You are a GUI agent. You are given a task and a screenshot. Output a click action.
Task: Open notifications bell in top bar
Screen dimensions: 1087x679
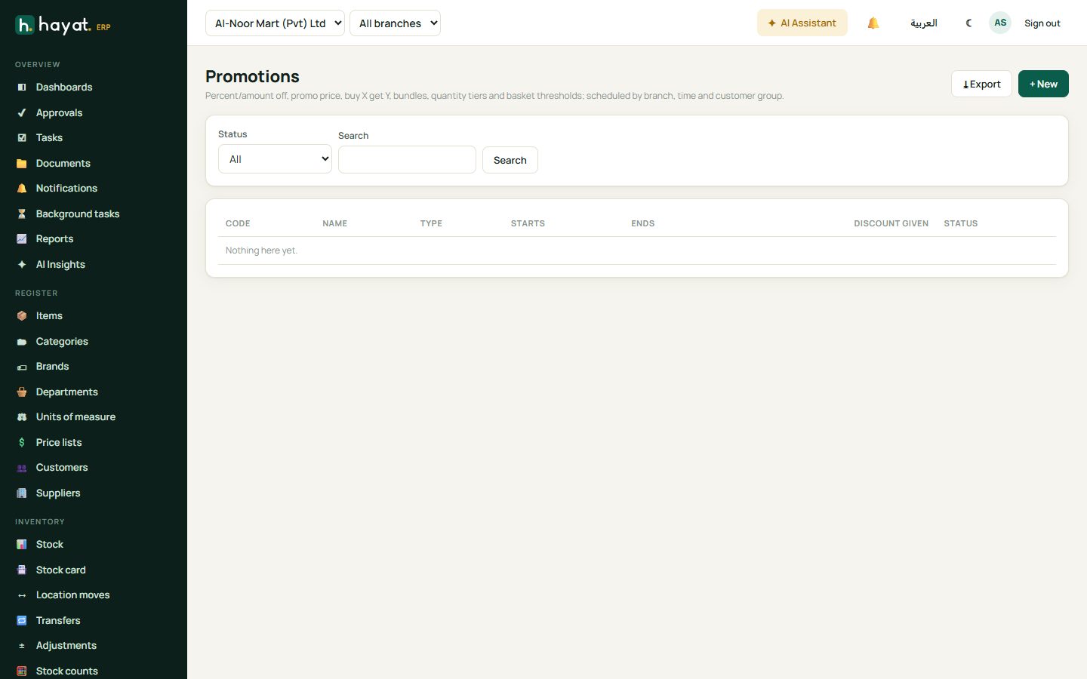(x=873, y=23)
